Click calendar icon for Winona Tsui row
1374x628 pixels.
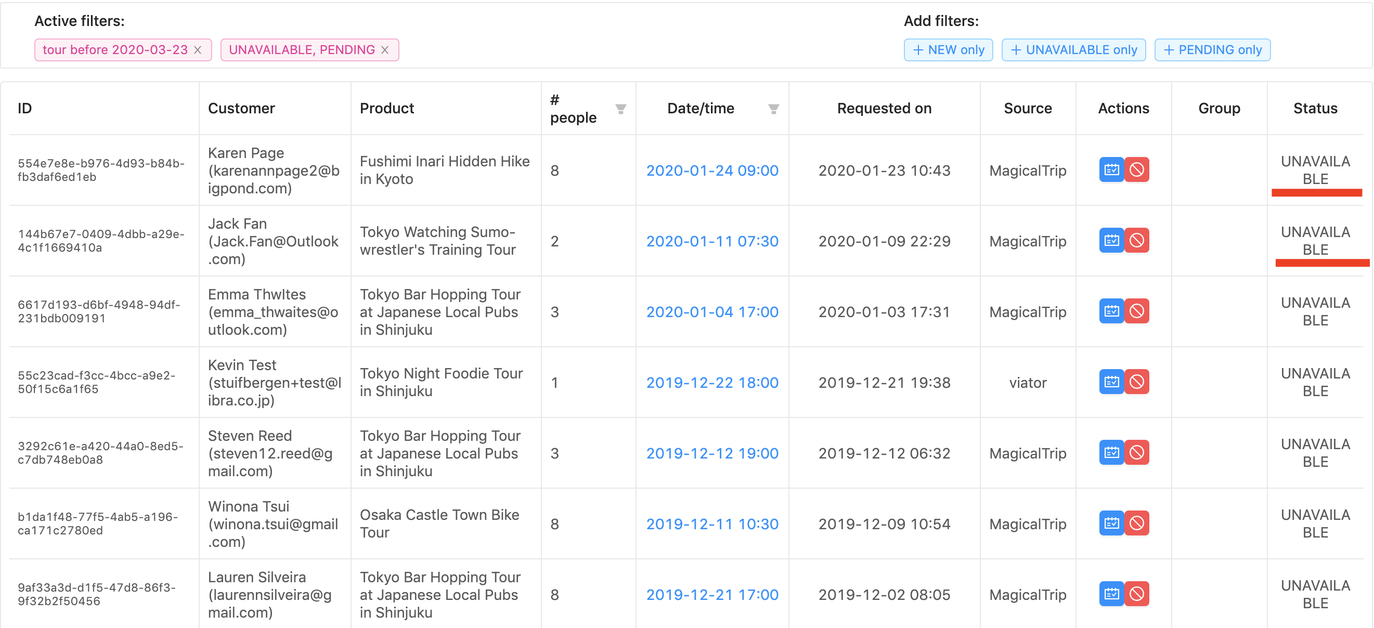(1111, 524)
